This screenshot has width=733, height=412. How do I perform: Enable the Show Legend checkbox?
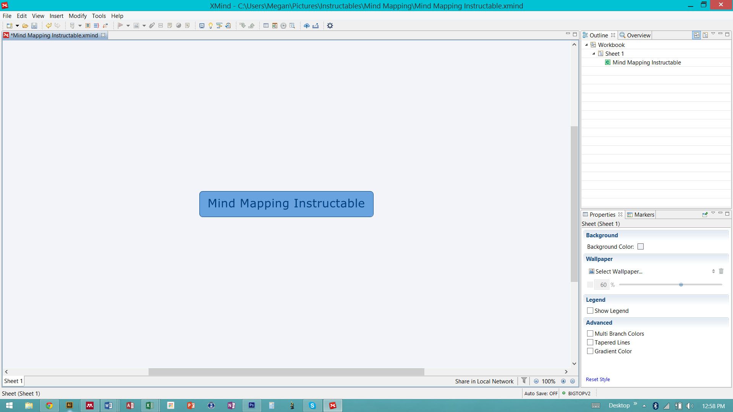click(x=590, y=311)
